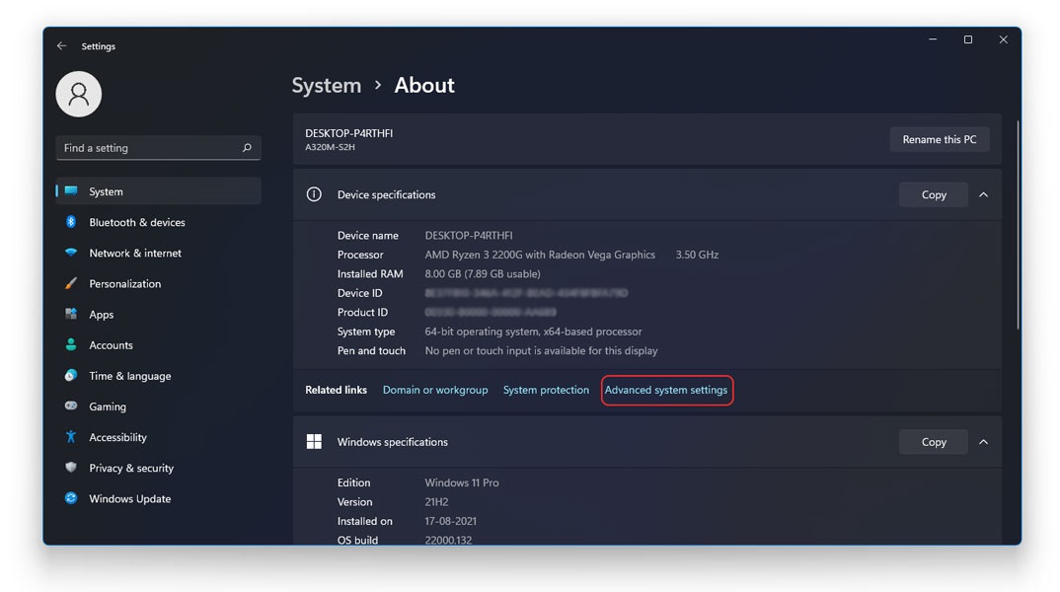Viewport: 1060px width, 592px height.
Task: Open Apps settings
Action: coord(104,314)
